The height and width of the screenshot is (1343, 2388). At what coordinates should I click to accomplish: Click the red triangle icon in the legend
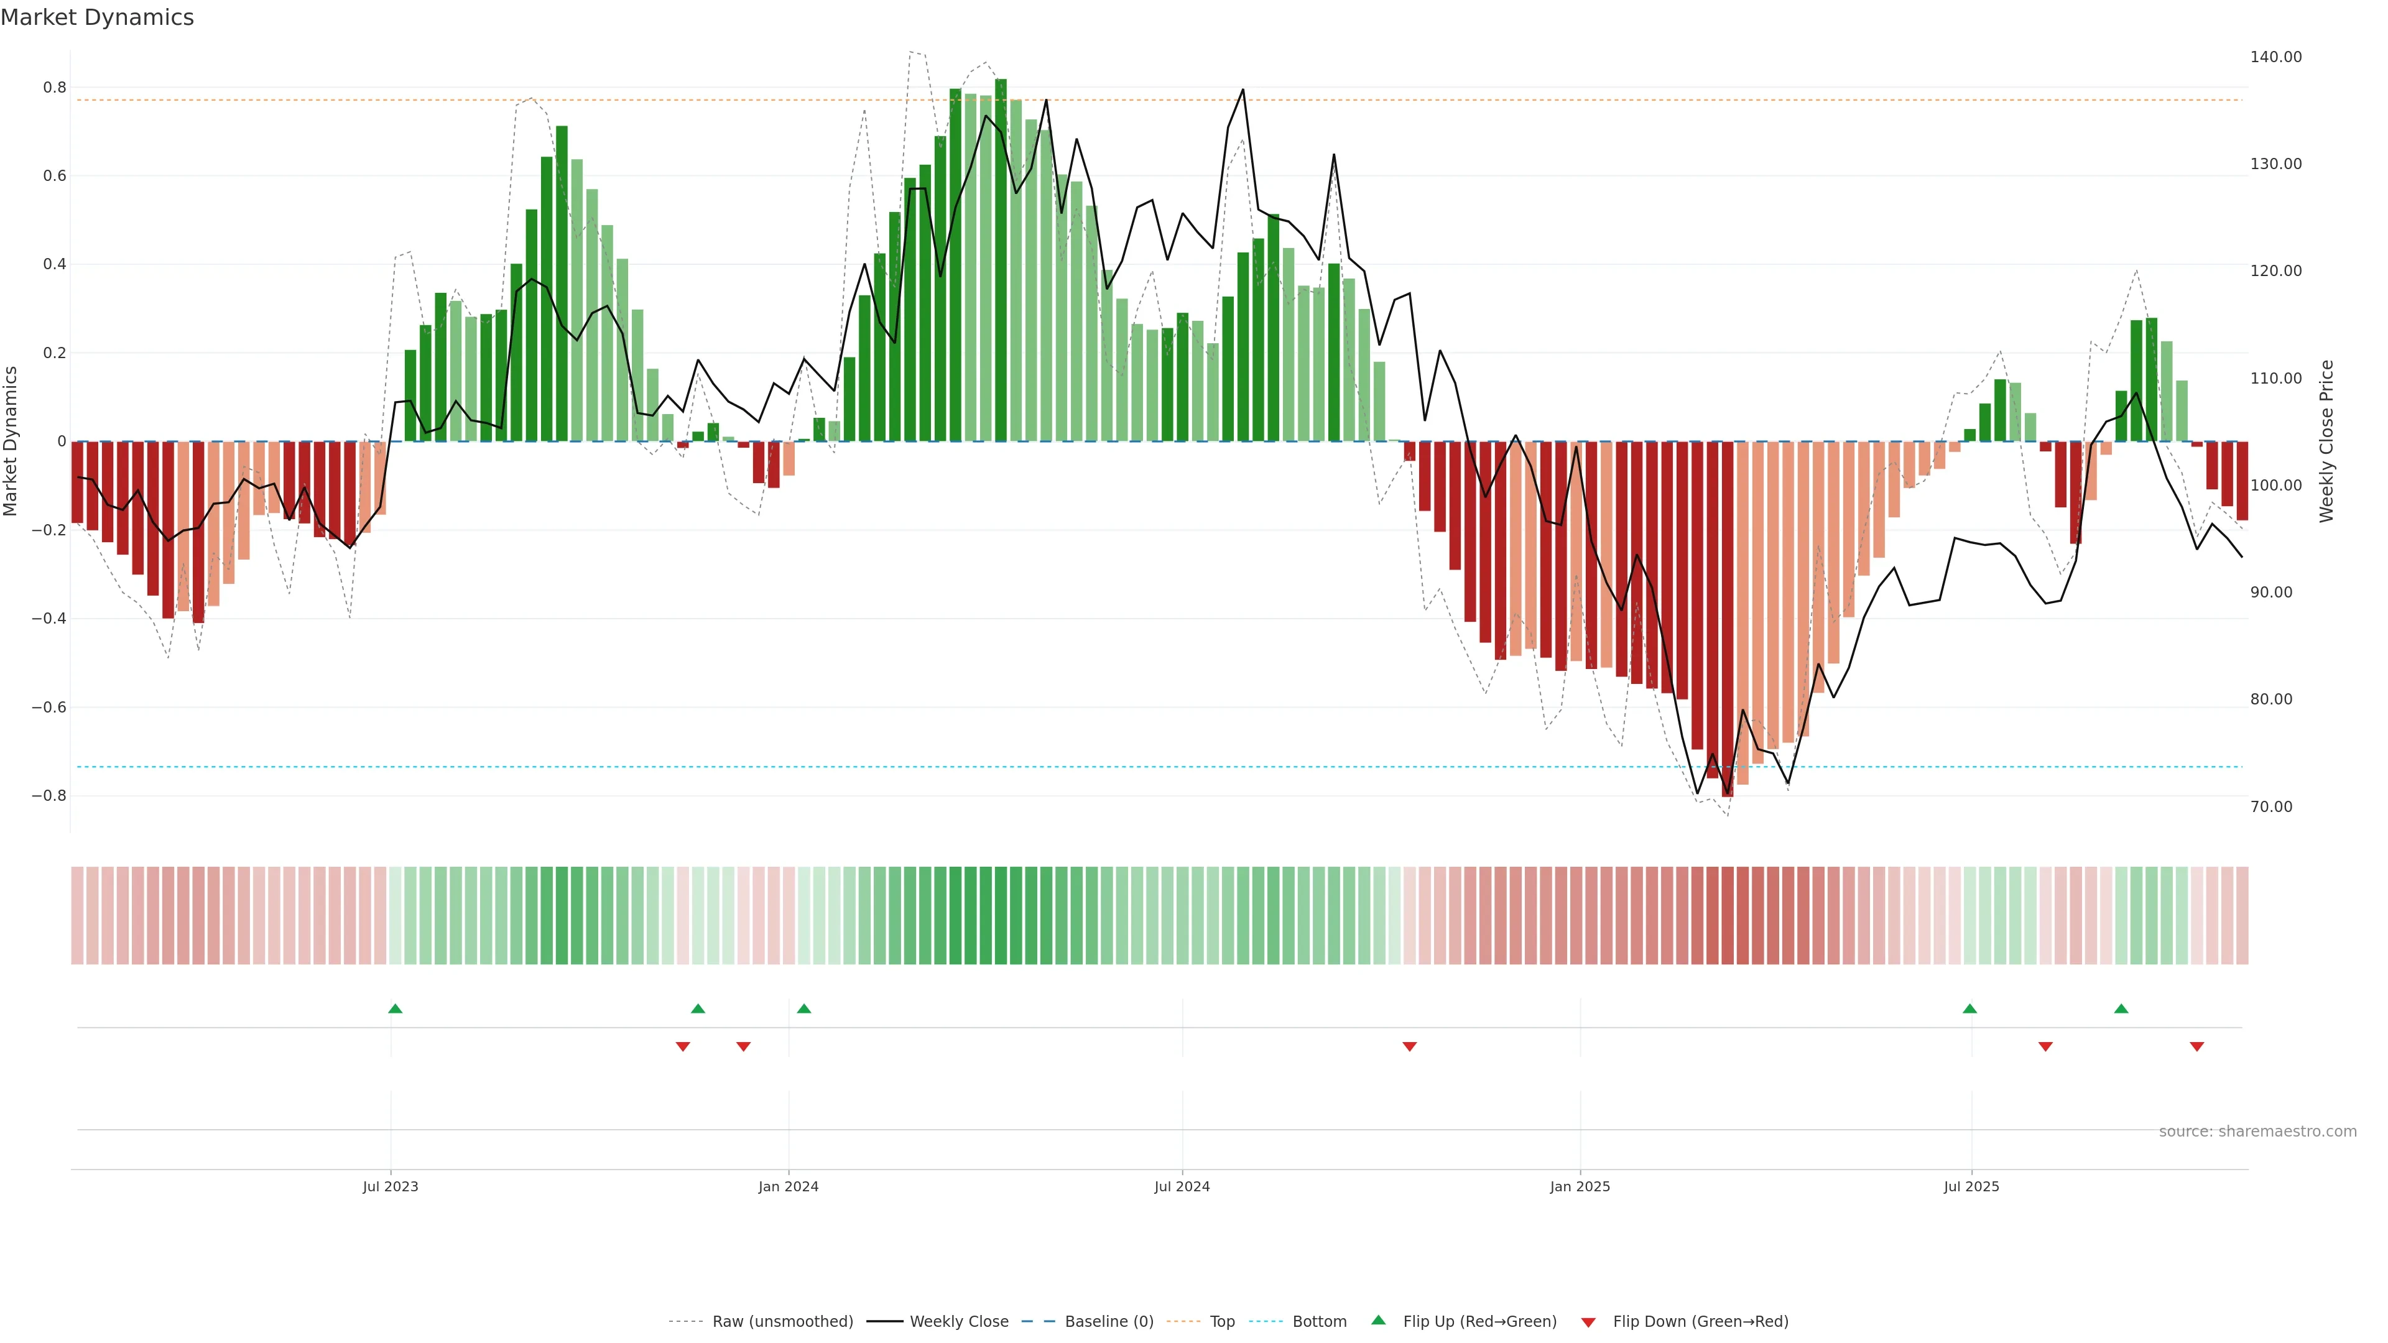click(1588, 1322)
